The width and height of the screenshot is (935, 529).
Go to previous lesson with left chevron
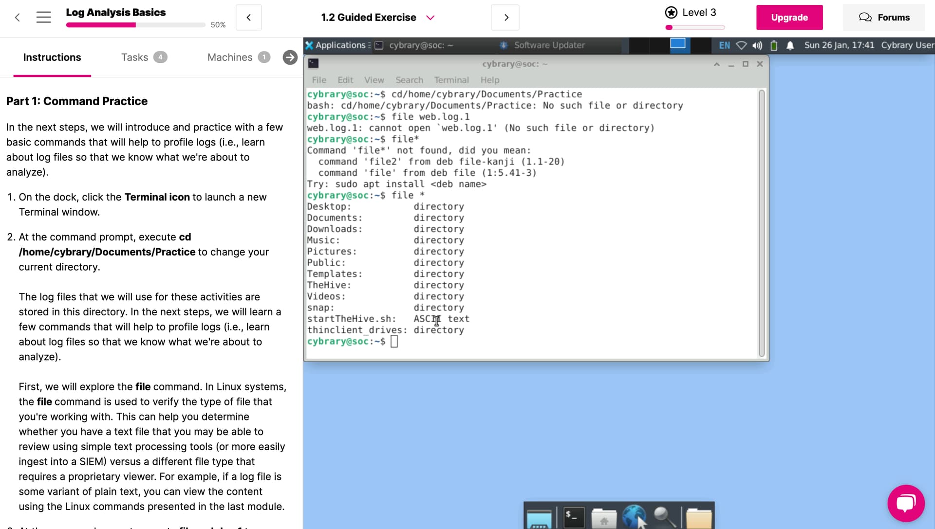click(248, 18)
